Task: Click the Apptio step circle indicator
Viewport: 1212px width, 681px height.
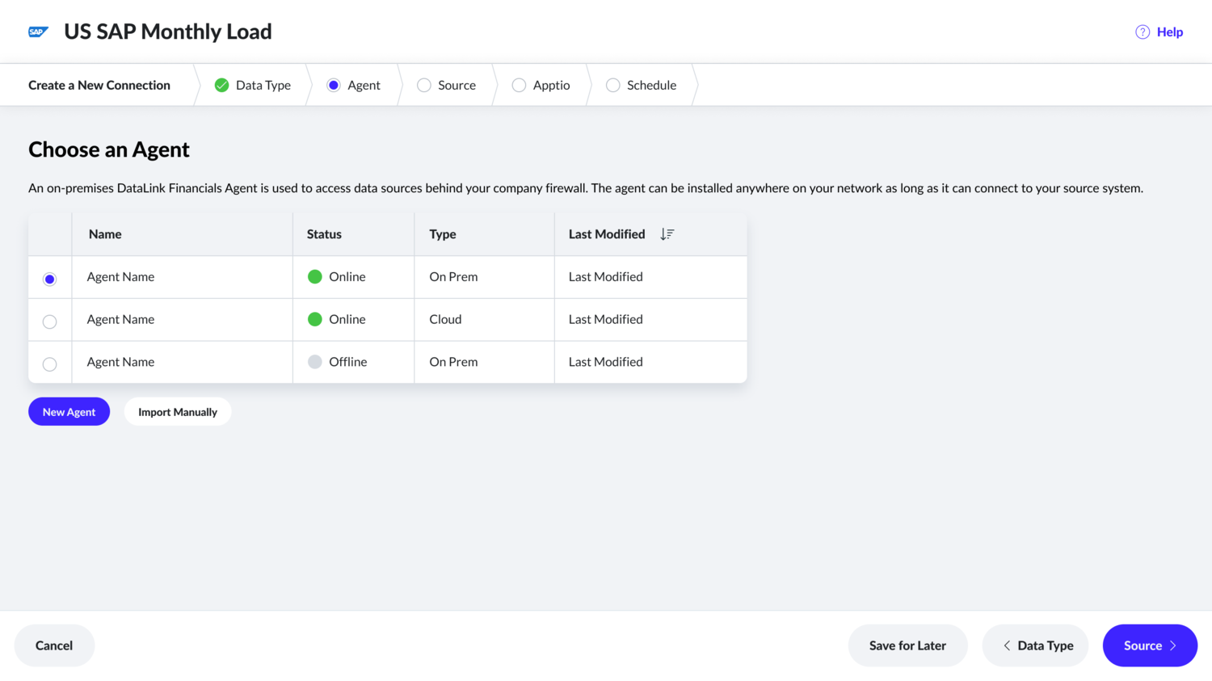Action: (x=519, y=85)
